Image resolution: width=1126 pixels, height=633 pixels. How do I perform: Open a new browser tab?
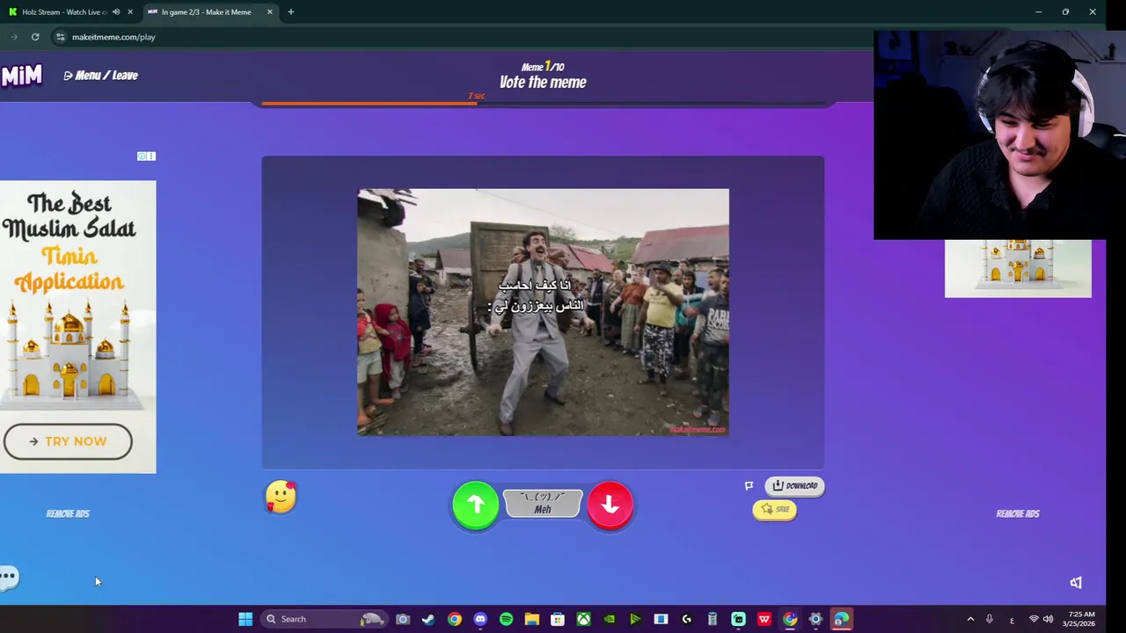(290, 12)
